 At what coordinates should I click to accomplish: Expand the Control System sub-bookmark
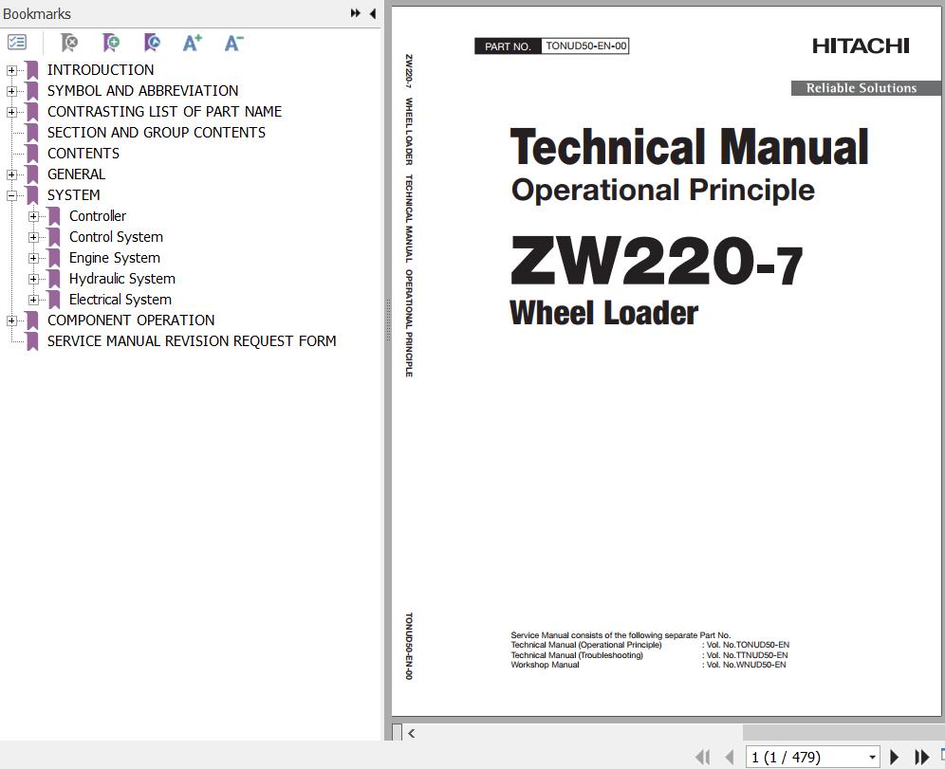[34, 237]
